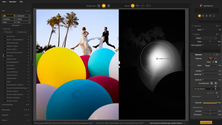The width and height of the screenshot is (222, 125).
Task: Toggle all control points enabled checkbox
Action: point(219,86)
